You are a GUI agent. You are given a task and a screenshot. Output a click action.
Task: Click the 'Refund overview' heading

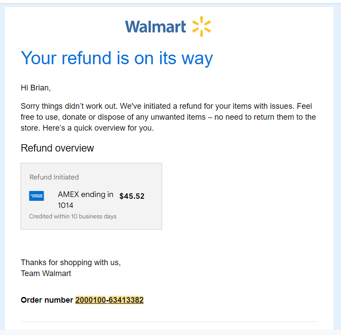(57, 148)
